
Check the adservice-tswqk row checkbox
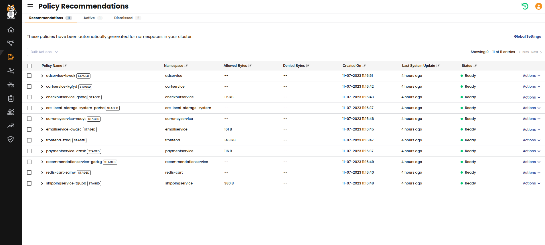coord(29,76)
